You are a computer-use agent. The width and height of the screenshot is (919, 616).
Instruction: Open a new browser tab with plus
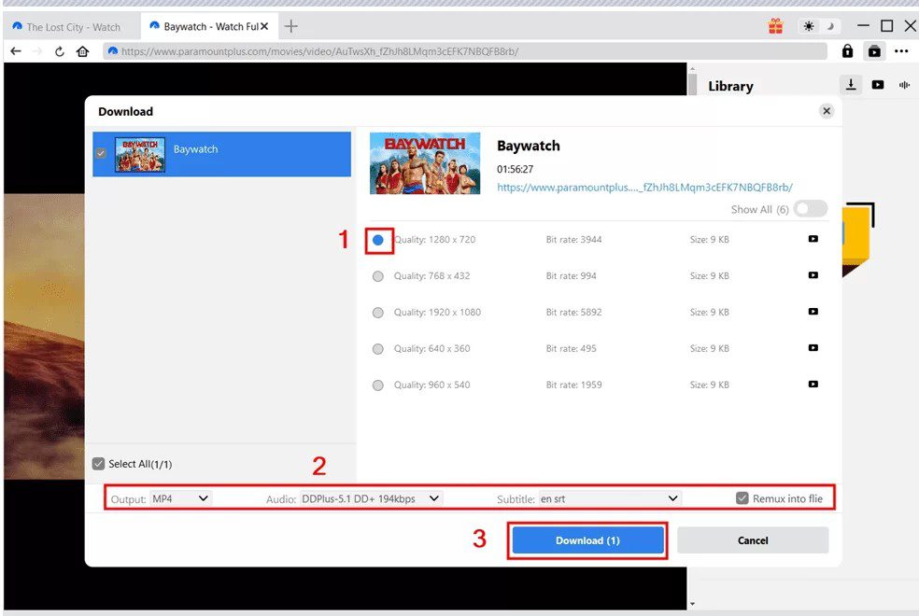point(291,26)
